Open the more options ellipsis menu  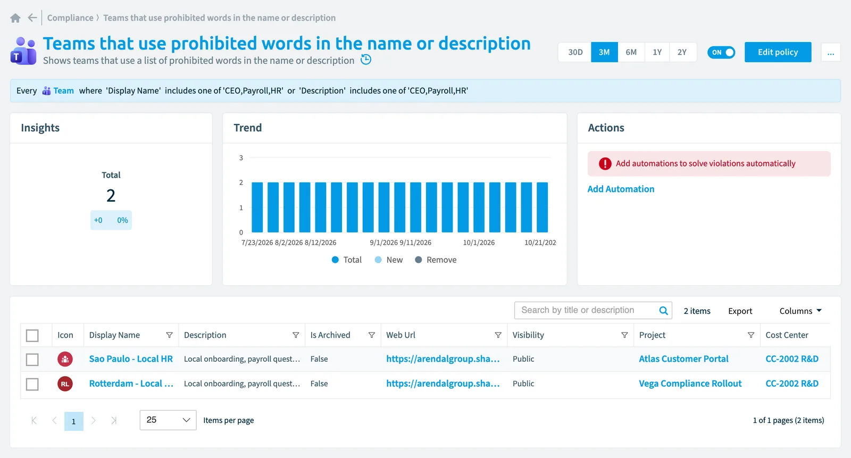pos(831,52)
